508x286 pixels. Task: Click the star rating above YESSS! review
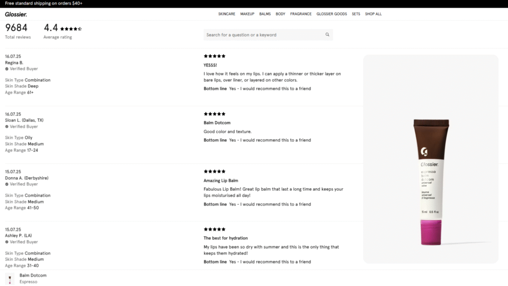pos(214,56)
